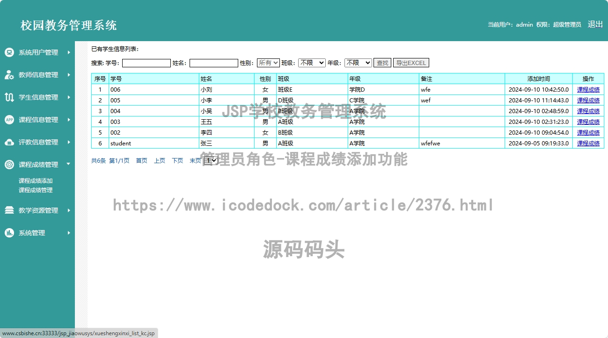The height and width of the screenshot is (338, 608).
Task: Click timestamp 2024-09-10 11:14:43.0
Action: click(x=539, y=100)
